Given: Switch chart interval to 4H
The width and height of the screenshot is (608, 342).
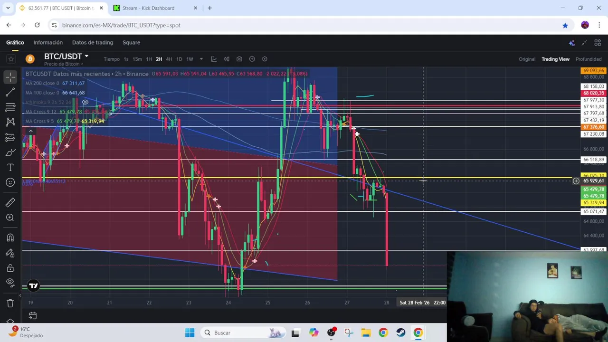Looking at the screenshot, I should pyautogui.click(x=169, y=59).
